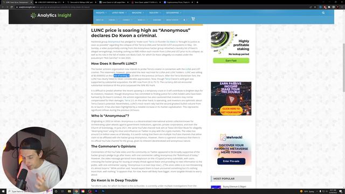Viewport: 345px width, 194px height.
Task: Expand the Magazine dropdown menu
Action: pyautogui.click(x=138, y=13)
